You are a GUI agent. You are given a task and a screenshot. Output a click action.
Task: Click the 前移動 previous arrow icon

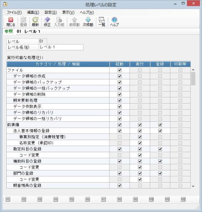pos(74,22)
